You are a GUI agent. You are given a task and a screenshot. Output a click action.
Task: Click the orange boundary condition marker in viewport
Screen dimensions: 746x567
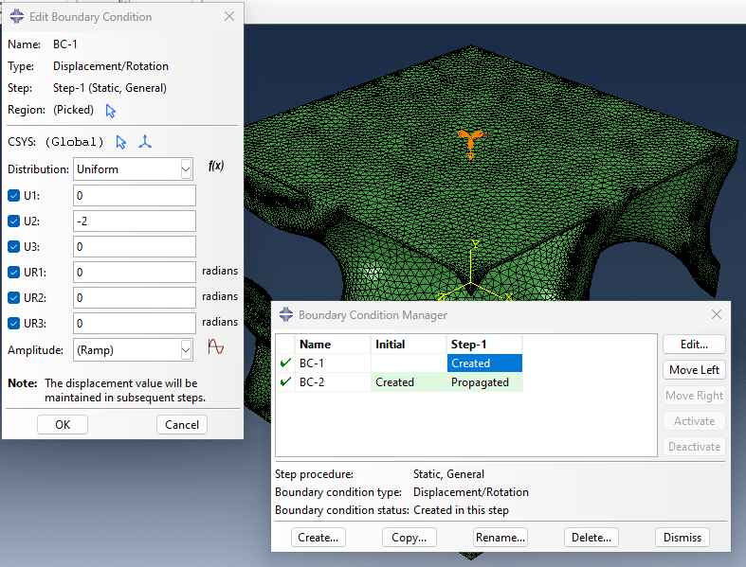click(470, 143)
